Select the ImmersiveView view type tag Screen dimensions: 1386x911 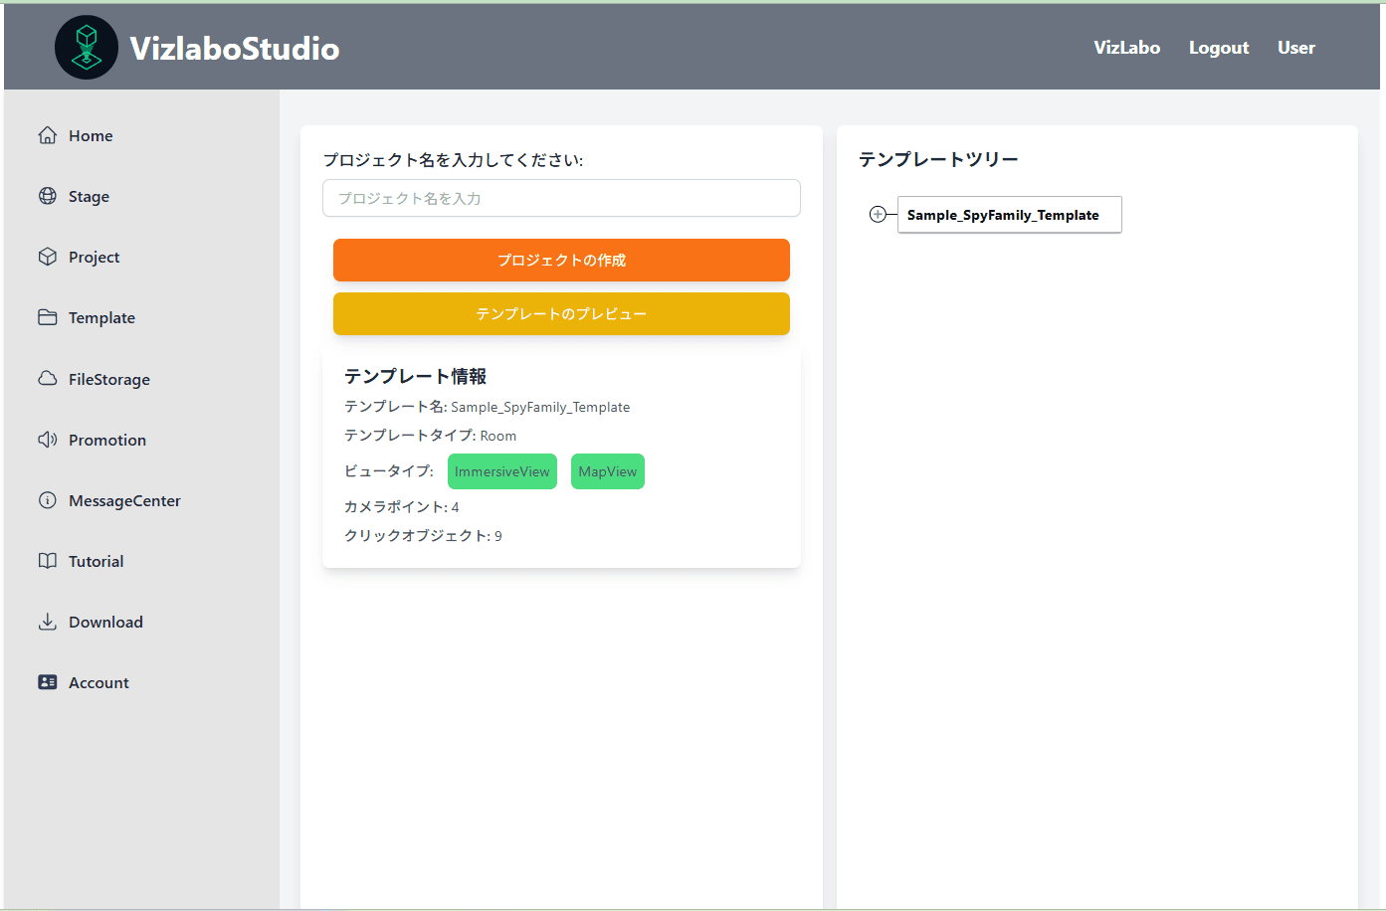point(501,471)
